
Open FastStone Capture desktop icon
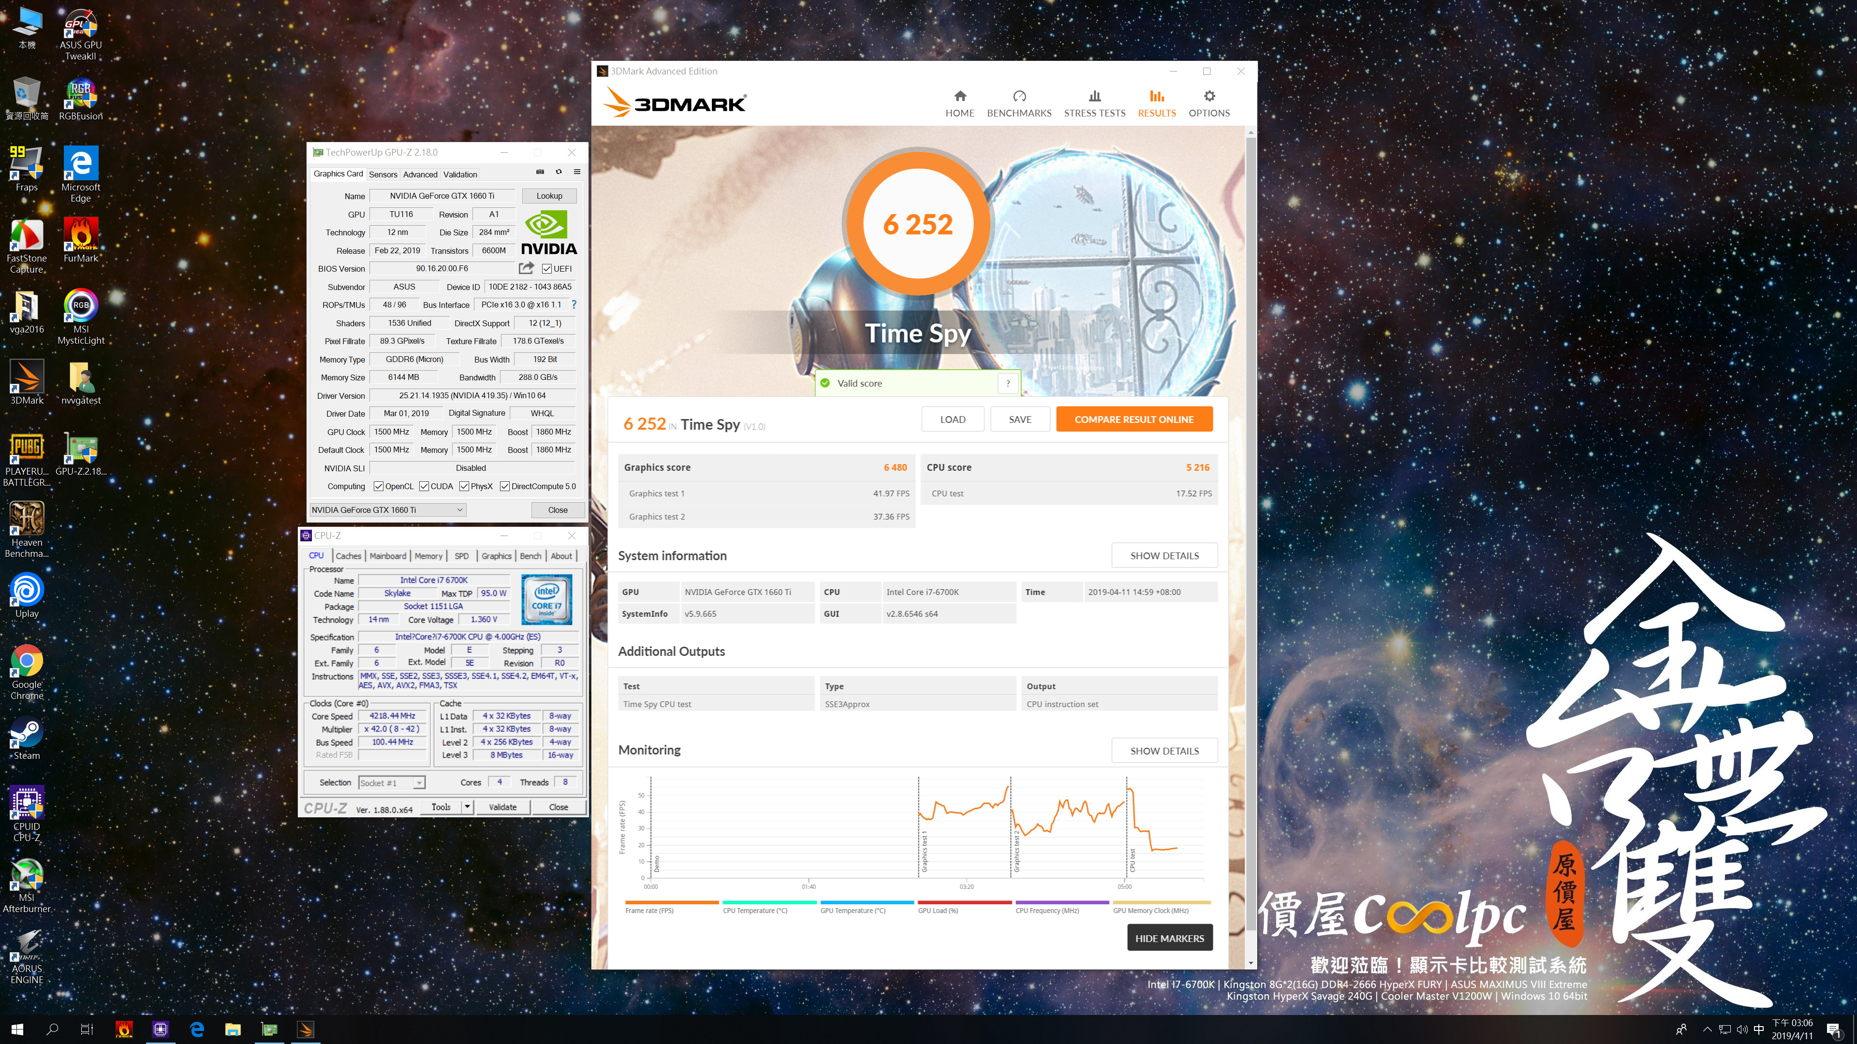coord(27,245)
